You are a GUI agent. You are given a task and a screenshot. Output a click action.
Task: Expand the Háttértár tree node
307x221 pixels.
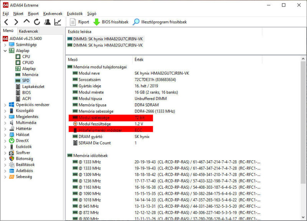pos(5,129)
